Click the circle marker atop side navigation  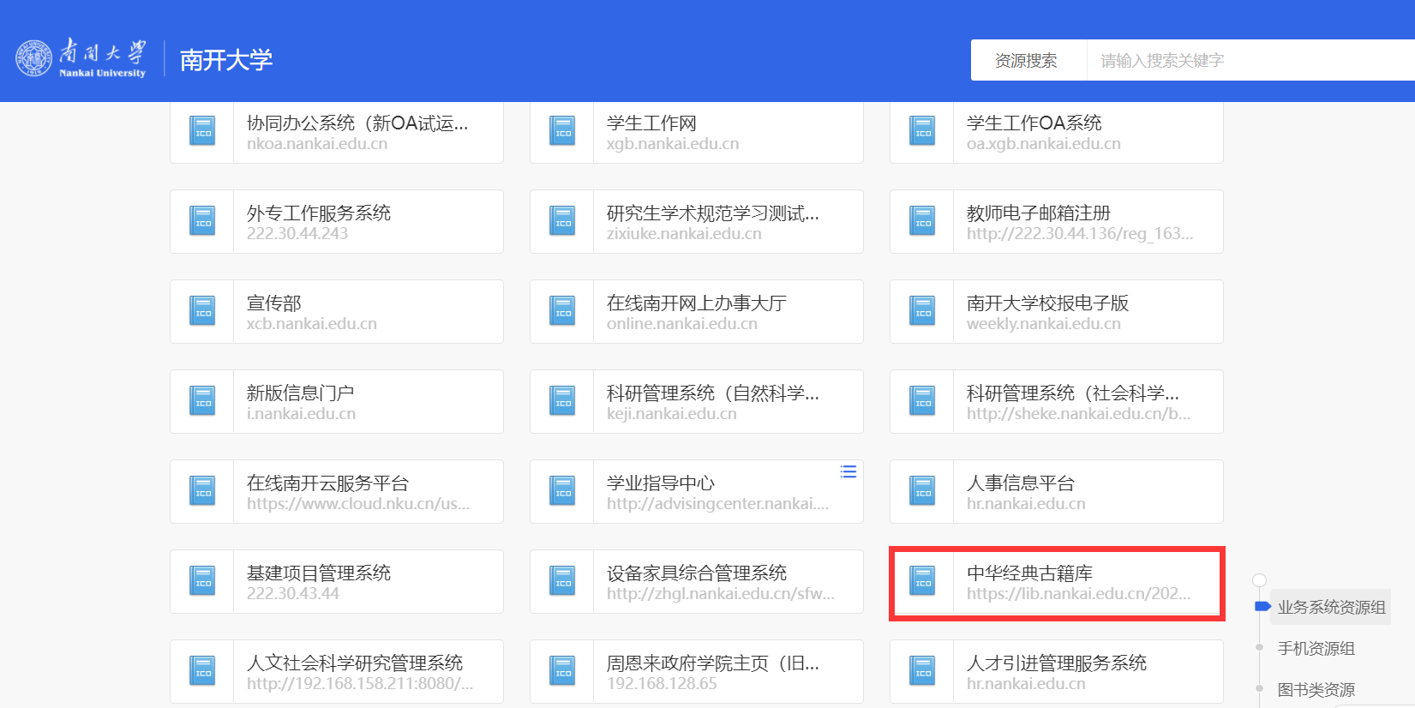[x=1259, y=580]
